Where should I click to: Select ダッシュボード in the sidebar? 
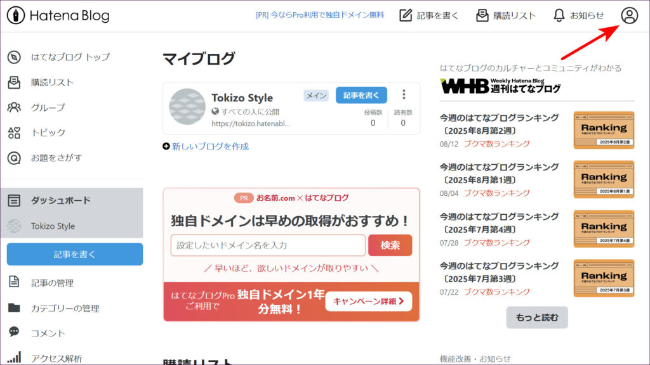61,200
